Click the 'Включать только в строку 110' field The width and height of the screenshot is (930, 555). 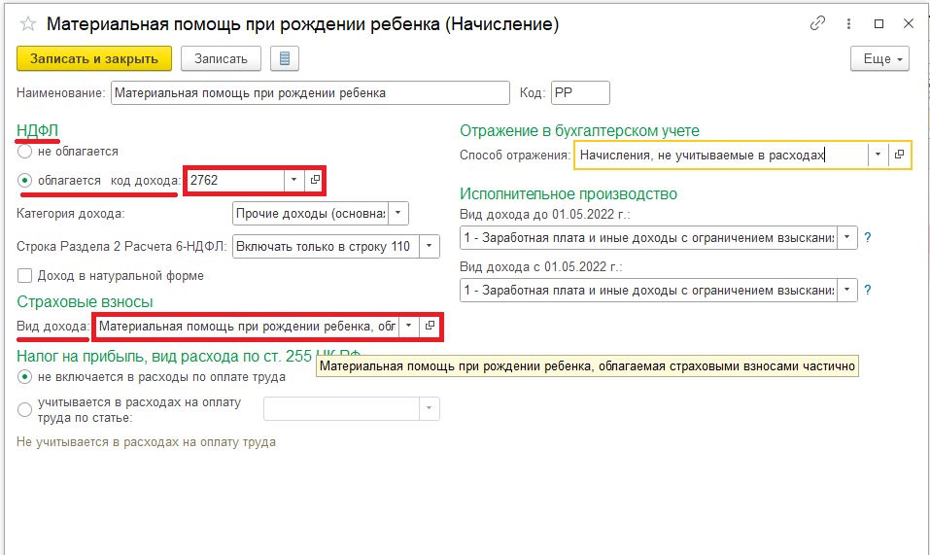[x=326, y=247]
